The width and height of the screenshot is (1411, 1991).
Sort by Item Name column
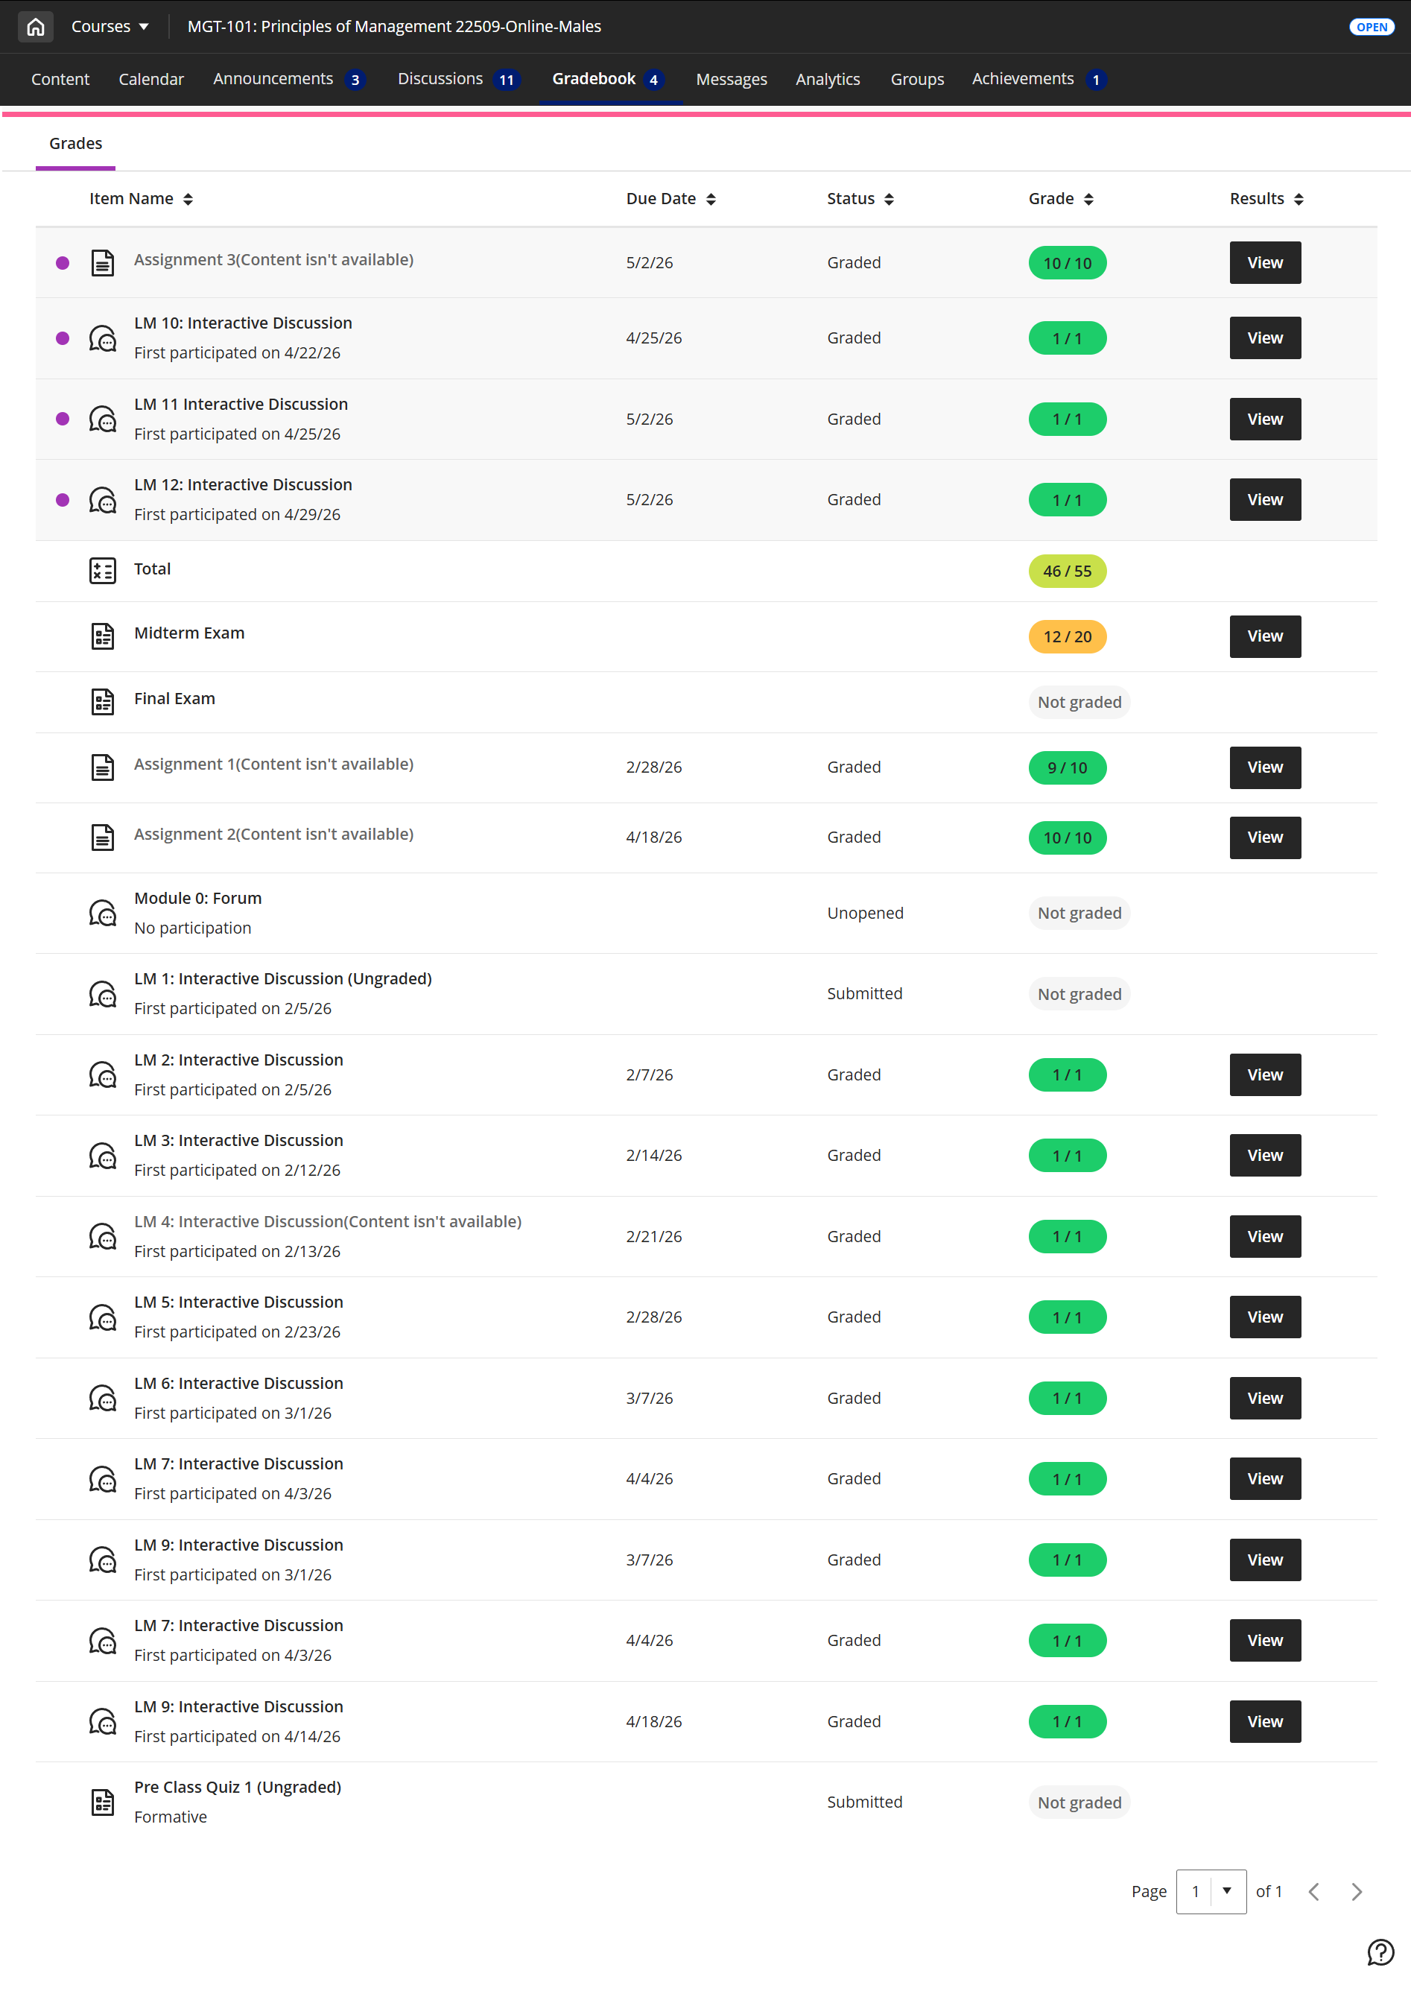tap(141, 199)
